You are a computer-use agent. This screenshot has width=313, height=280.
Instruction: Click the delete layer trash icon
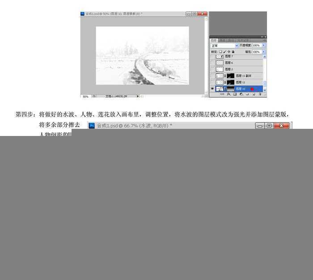click(x=260, y=94)
